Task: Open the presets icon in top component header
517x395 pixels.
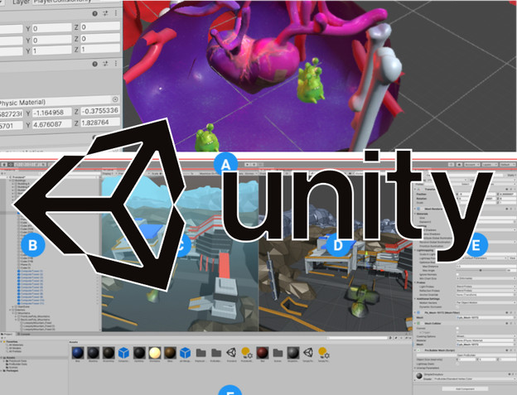Action: tap(104, 14)
